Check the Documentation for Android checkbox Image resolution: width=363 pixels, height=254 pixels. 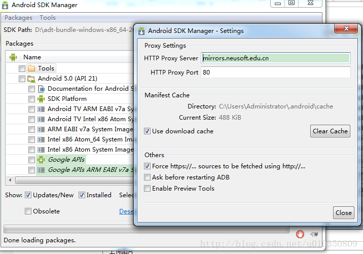coord(32,89)
